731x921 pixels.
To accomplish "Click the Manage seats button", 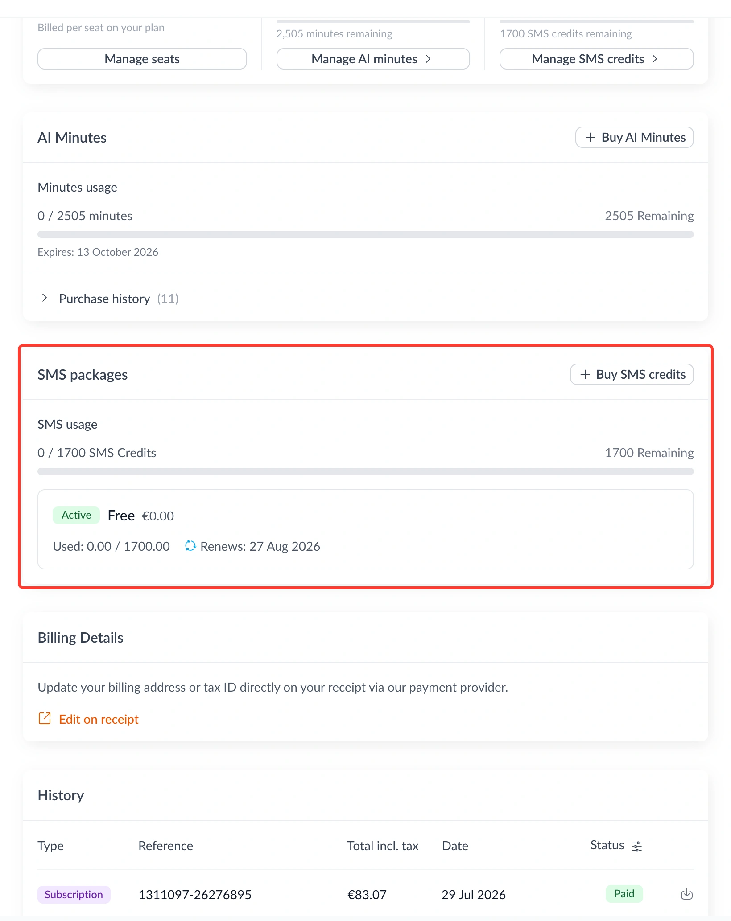I will click(x=142, y=59).
